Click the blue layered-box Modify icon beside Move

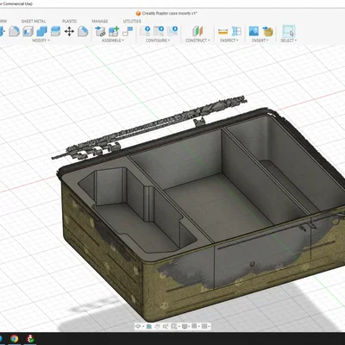(x=55, y=31)
